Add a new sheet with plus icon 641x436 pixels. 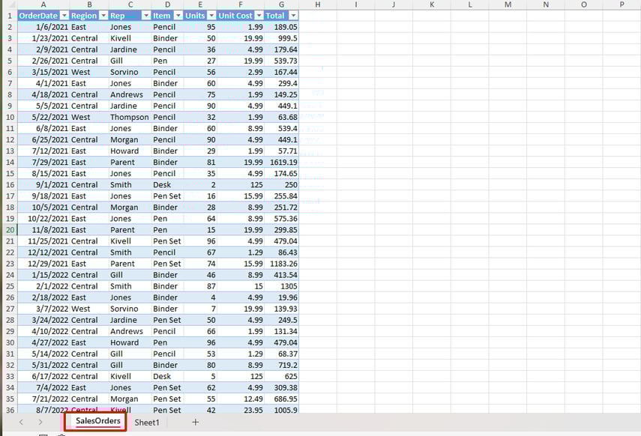coord(196,422)
